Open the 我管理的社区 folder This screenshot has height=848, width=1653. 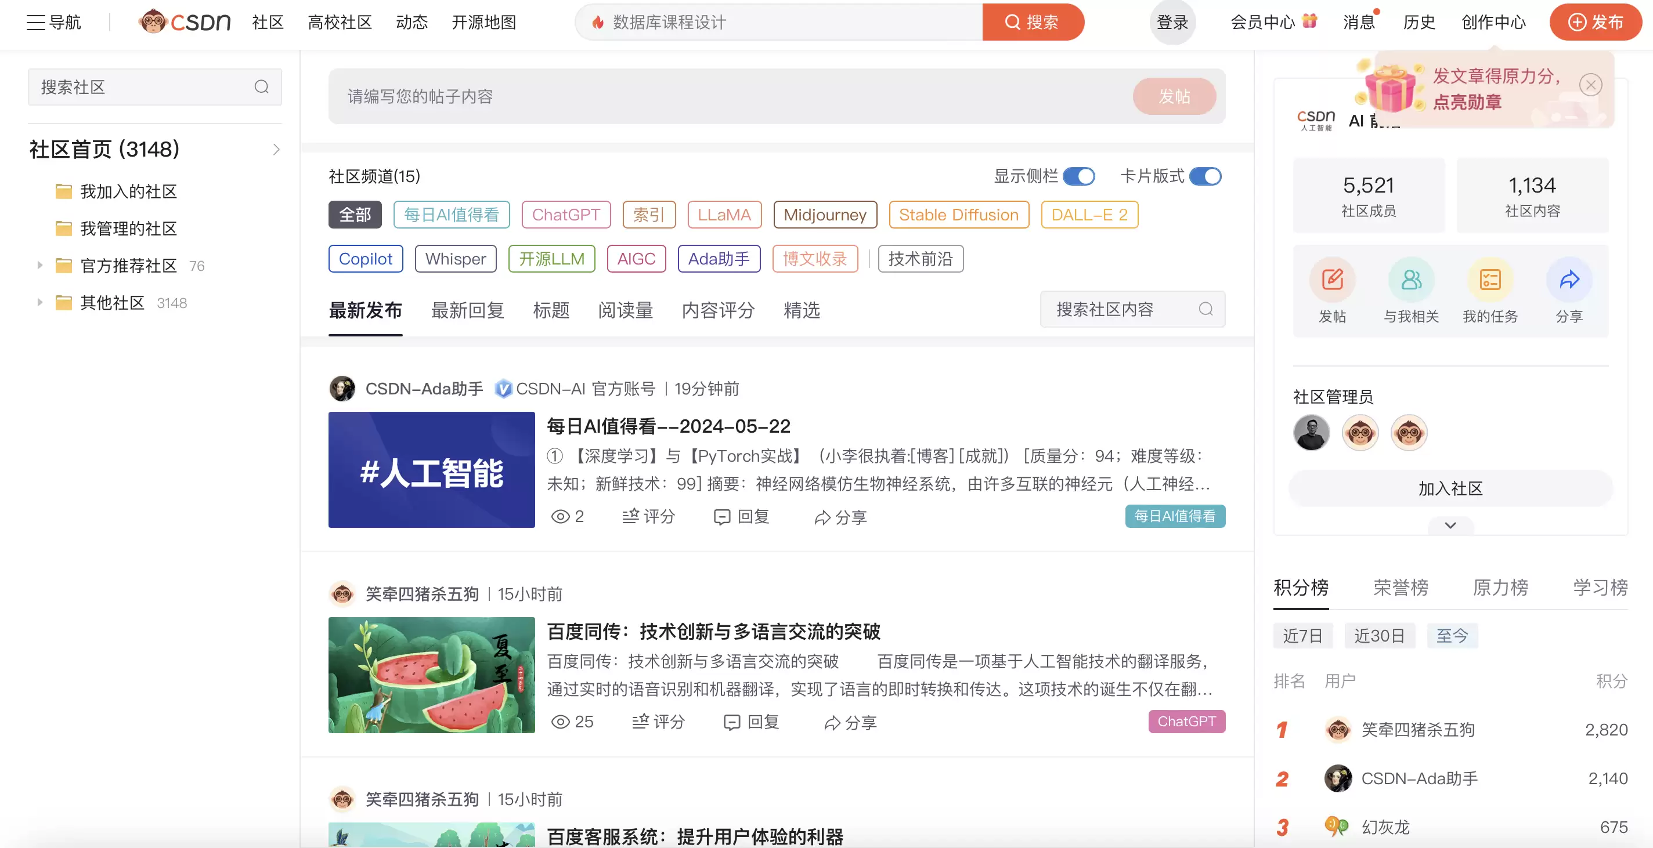(116, 229)
